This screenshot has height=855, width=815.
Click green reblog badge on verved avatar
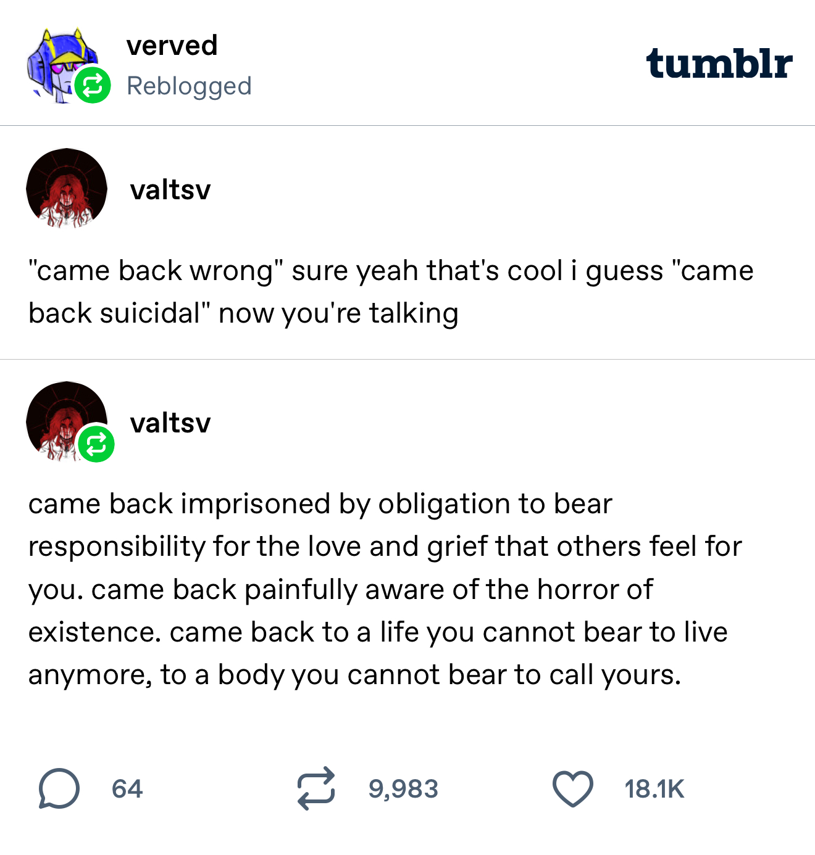93,86
